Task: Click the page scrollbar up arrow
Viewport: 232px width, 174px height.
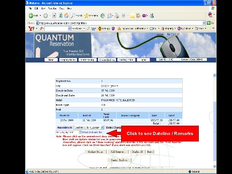Action: pos(215,75)
